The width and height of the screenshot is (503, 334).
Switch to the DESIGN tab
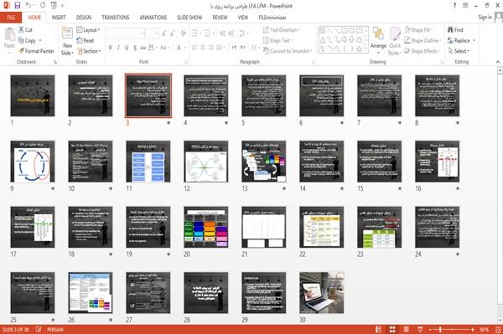[84, 18]
